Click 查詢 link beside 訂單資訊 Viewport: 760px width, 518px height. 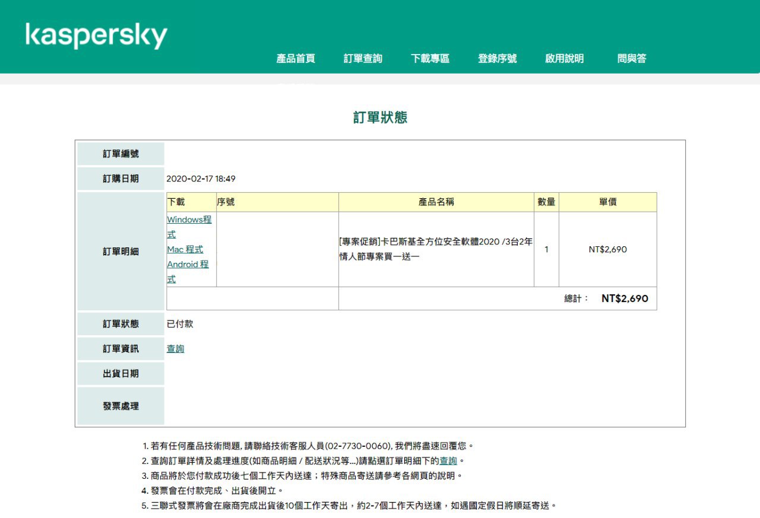click(175, 349)
